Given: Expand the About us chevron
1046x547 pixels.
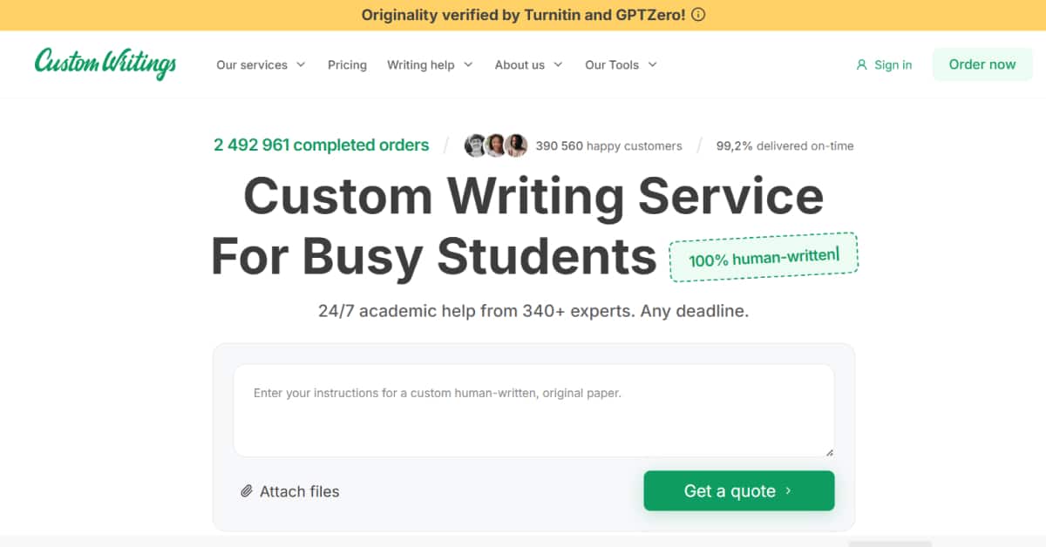Looking at the screenshot, I should 558,64.
